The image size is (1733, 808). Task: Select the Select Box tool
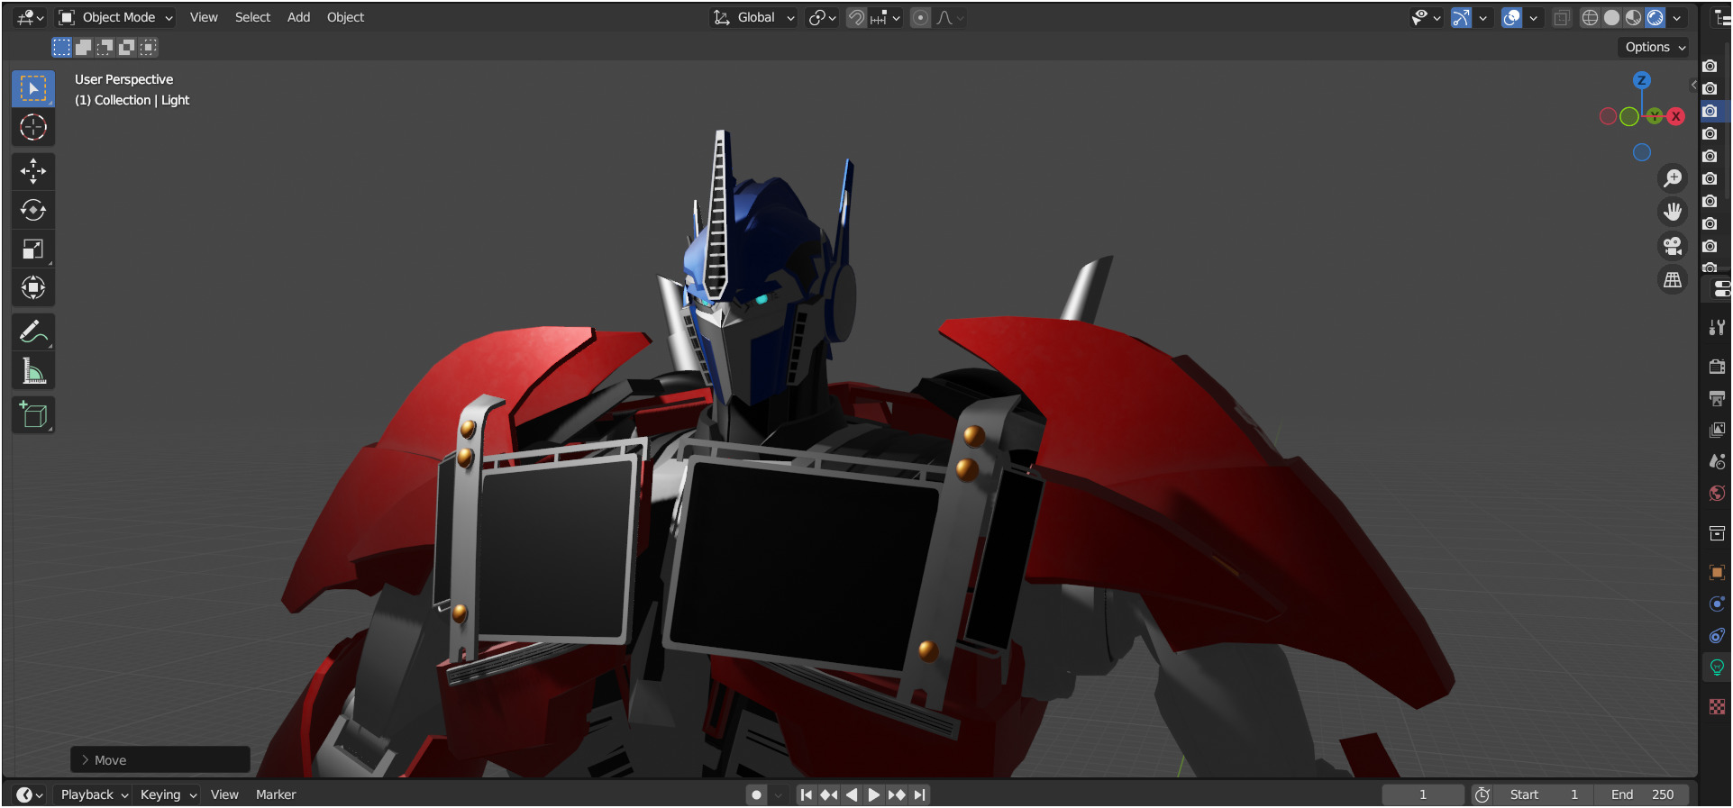[33, 88]
